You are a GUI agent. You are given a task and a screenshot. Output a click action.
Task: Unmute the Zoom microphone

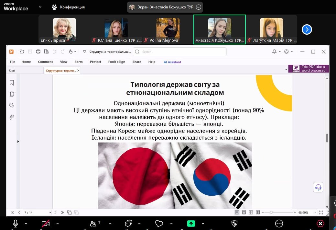pos(15,224)
